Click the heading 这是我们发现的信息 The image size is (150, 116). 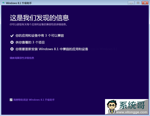(x=39, y=18)
